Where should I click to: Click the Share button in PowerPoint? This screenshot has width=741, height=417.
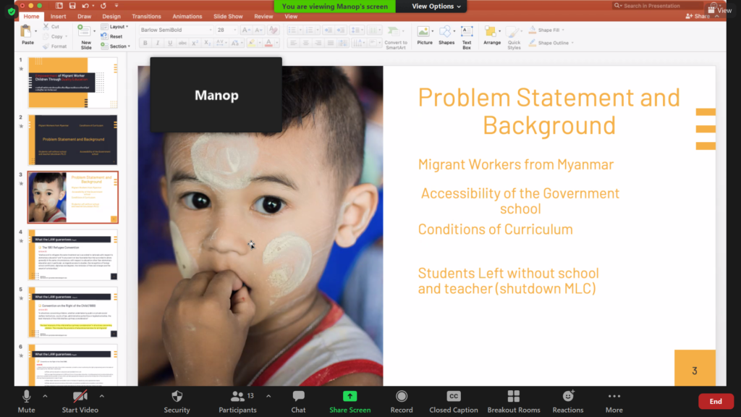click(698, 16)
